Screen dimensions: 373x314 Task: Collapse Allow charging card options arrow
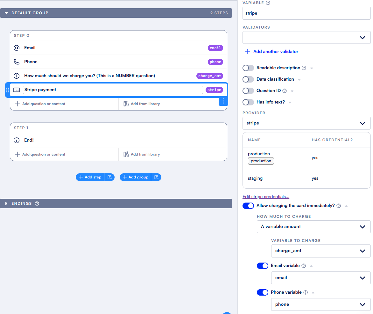(x=346, y=206)
